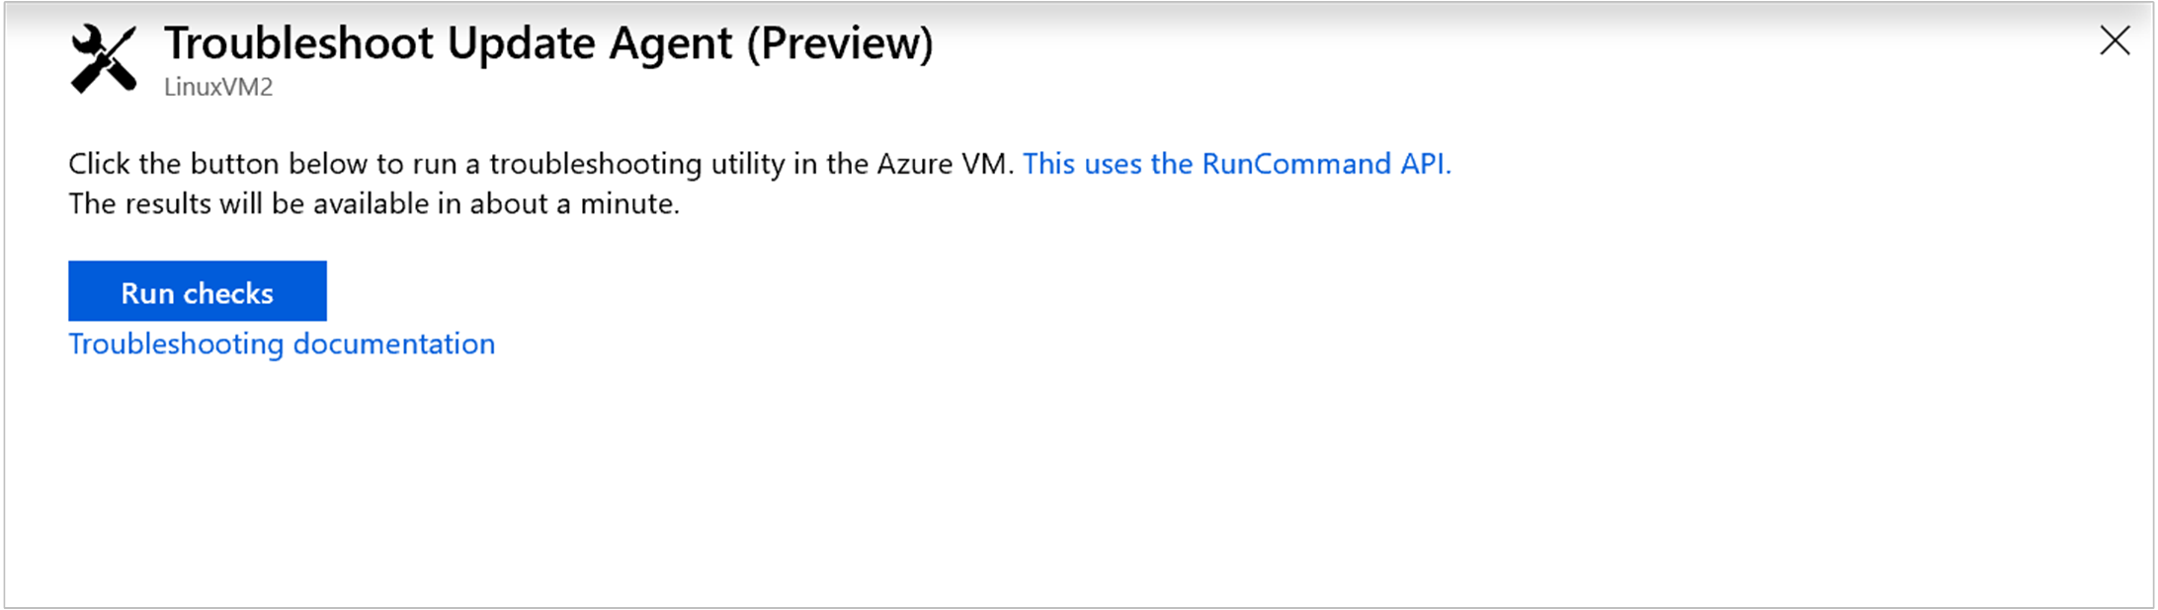Click the 'results will be available' text line
The image size is (2158, 610).
pyautogui.click(x=373, y=204)
